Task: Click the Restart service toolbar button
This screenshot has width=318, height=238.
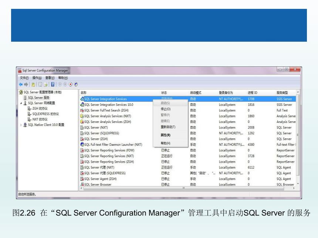Action: pyautogui.click(x=76, y=84)
